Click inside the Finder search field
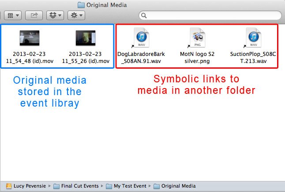This screenshot has width=285, height=192. point(210,15)
